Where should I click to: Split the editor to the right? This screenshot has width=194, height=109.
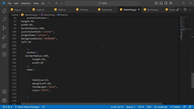tap(185, 9)
